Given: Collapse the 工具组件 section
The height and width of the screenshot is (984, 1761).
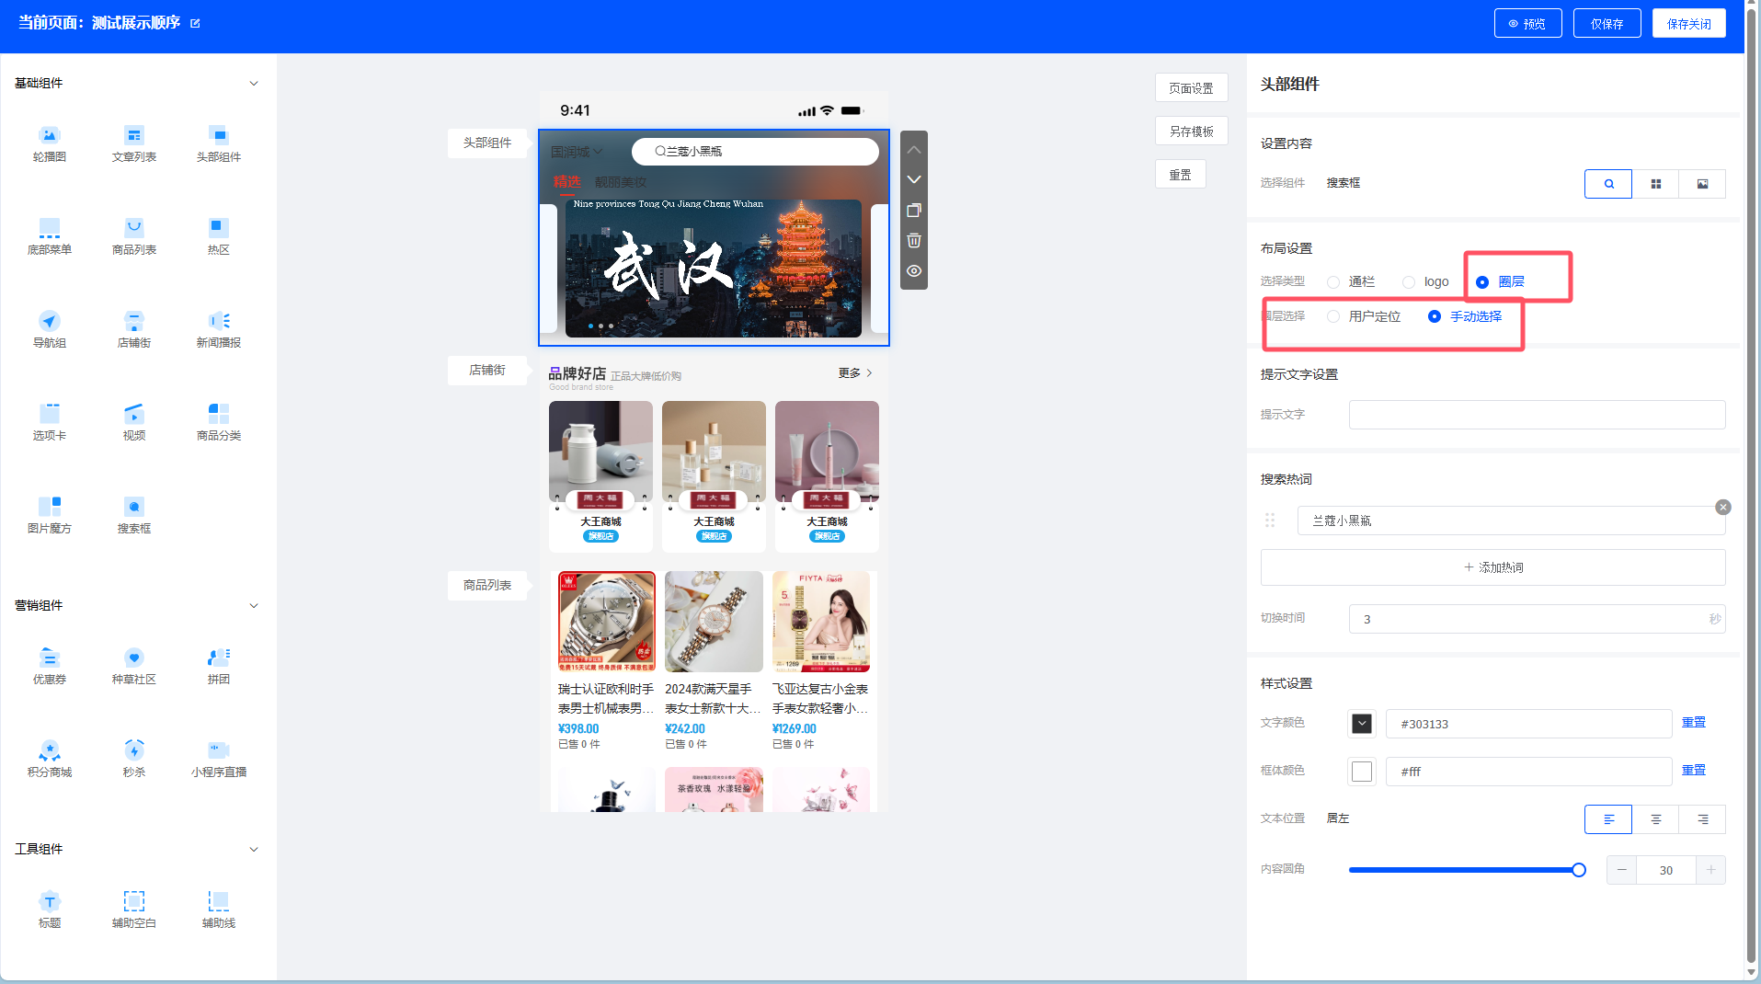Looking at the screenshot, I should [x=254, y=850].
